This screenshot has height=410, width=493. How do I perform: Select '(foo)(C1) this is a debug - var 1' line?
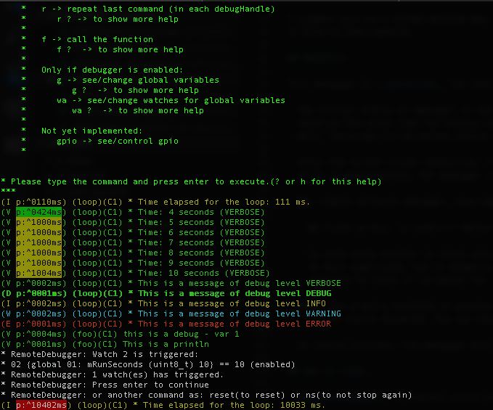pyautogui.click(x=120, y=334)
